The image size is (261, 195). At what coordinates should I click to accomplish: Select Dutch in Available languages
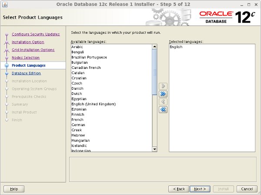[x=111, y=94]
